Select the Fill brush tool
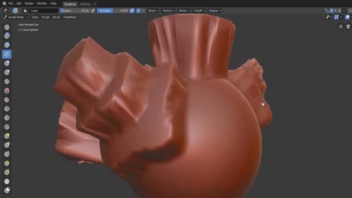Screen dimensions: 352x198 point(7,109)
